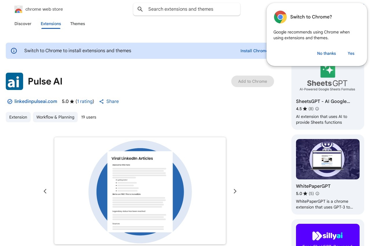Open the Chrome Web Store home logo
This screenshot has height=246, width=370.
click(x=39, y=9)
